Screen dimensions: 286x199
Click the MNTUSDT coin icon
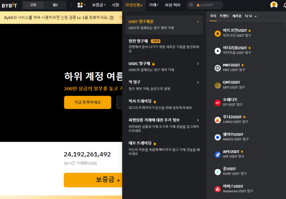pyautogui.click(x=218, y=68)
